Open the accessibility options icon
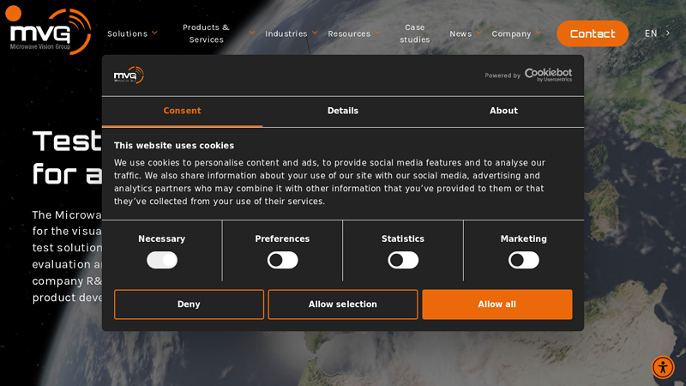Screen dimensions: 686x386 pyautogui.click(x=663, y=367)
